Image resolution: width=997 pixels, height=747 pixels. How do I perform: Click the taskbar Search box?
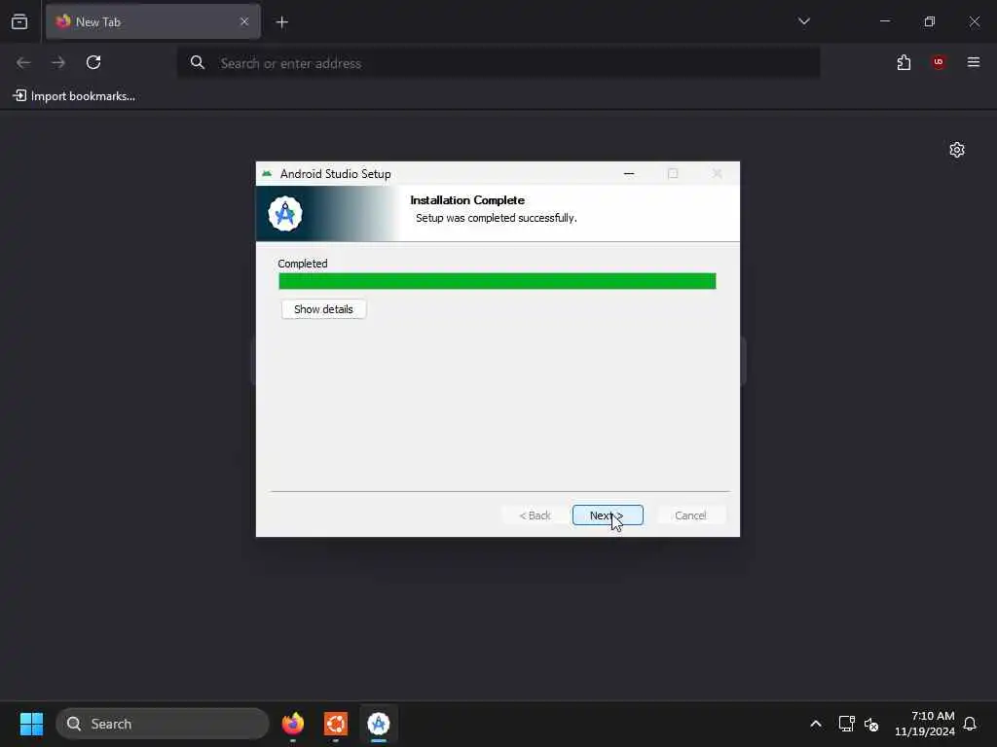pyautogui.click(x=163, y=724)
